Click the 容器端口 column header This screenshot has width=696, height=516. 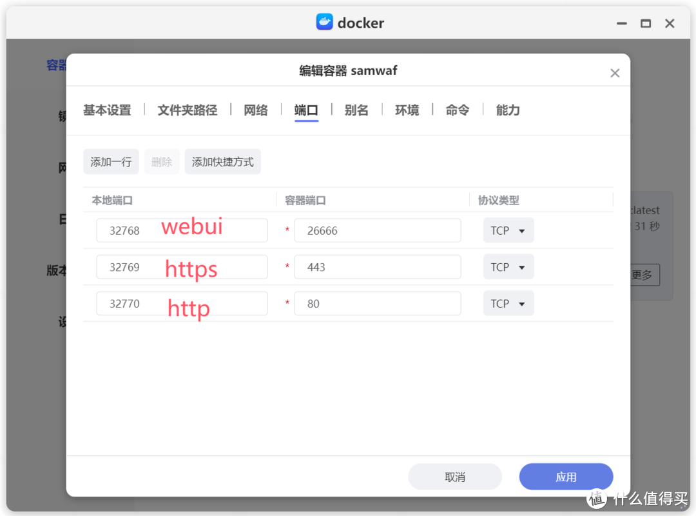click(x=305, y=201)
